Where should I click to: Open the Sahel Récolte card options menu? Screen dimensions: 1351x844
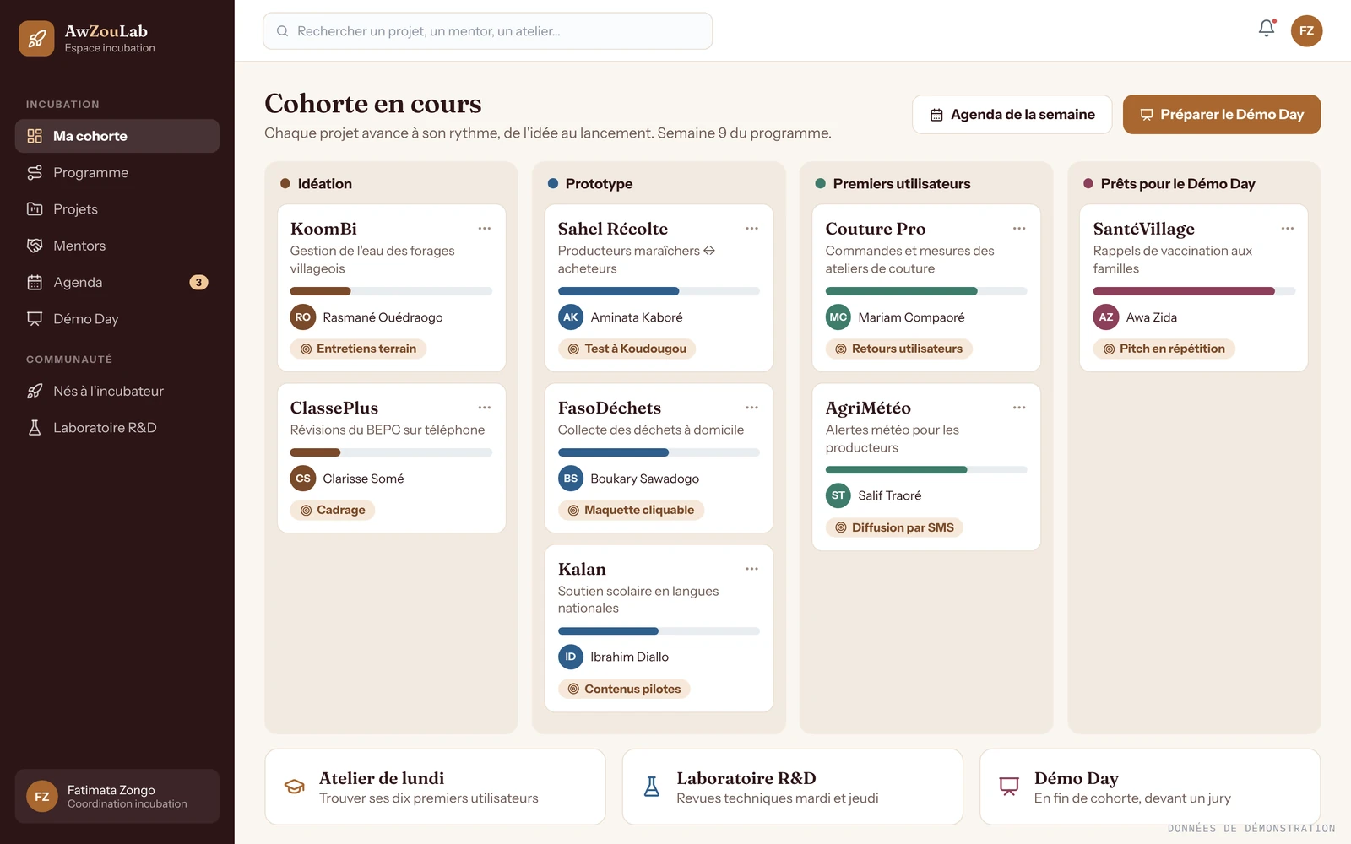(x=752, y=229)
